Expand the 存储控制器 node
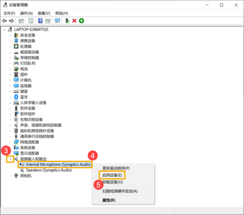244x215 pixels. (10, 58)
